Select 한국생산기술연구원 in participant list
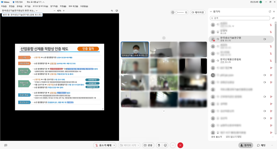This screenshot has height=149, width=277. pos(241,39)
